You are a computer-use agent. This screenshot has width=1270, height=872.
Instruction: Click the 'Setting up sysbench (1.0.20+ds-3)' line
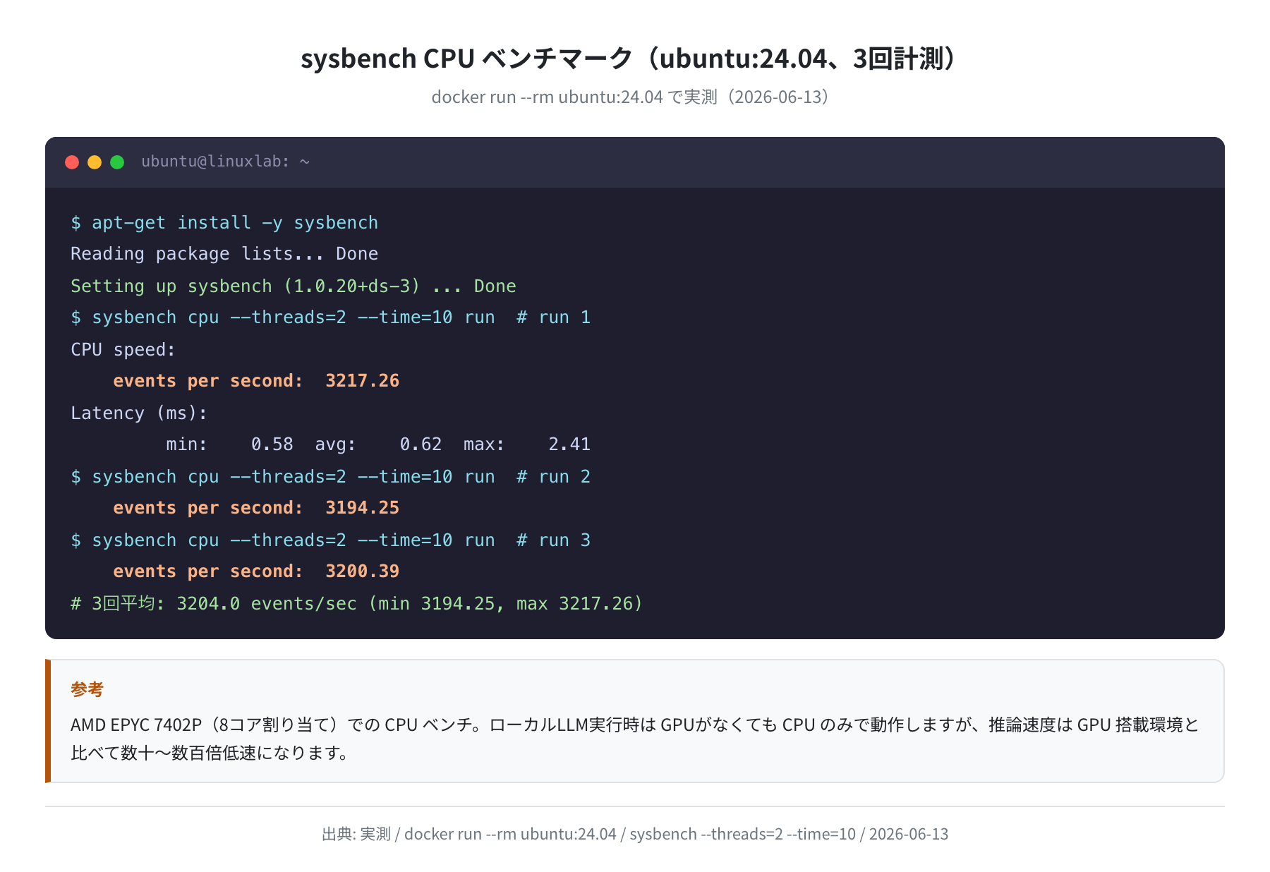click(x=294, y=286)
